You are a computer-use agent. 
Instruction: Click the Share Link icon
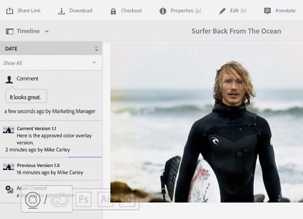(x=10, y=11)
